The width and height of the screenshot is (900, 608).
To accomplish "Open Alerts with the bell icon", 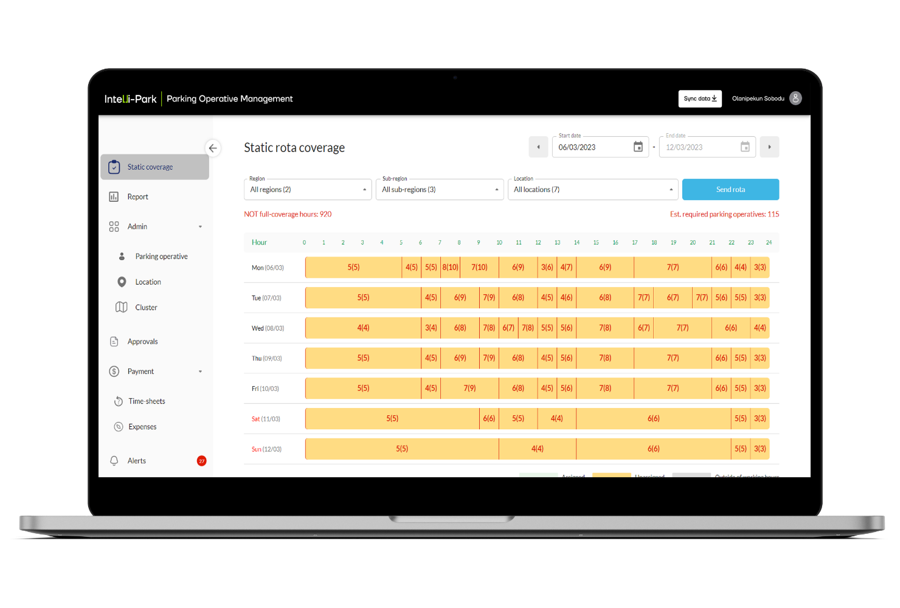I will pyautogui.click(x=114, y=461).
